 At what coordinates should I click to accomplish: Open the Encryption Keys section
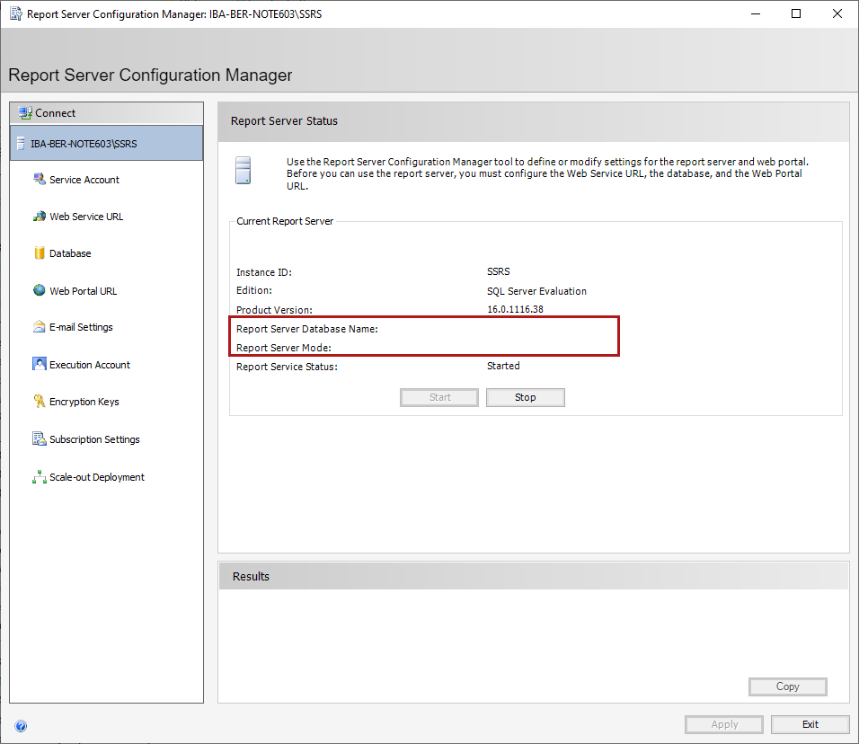click(x=84, y=402)
